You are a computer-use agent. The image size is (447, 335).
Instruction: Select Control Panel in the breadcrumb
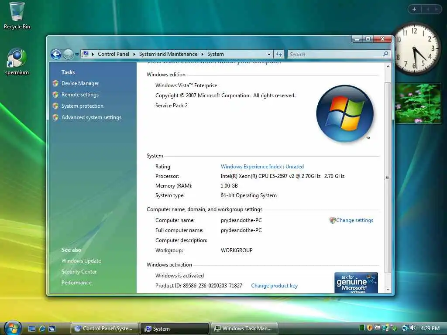pos(113,54)
